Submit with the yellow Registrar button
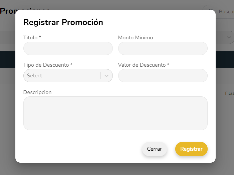This screenshot has width=234, height=175. click(x=191, y=149)
